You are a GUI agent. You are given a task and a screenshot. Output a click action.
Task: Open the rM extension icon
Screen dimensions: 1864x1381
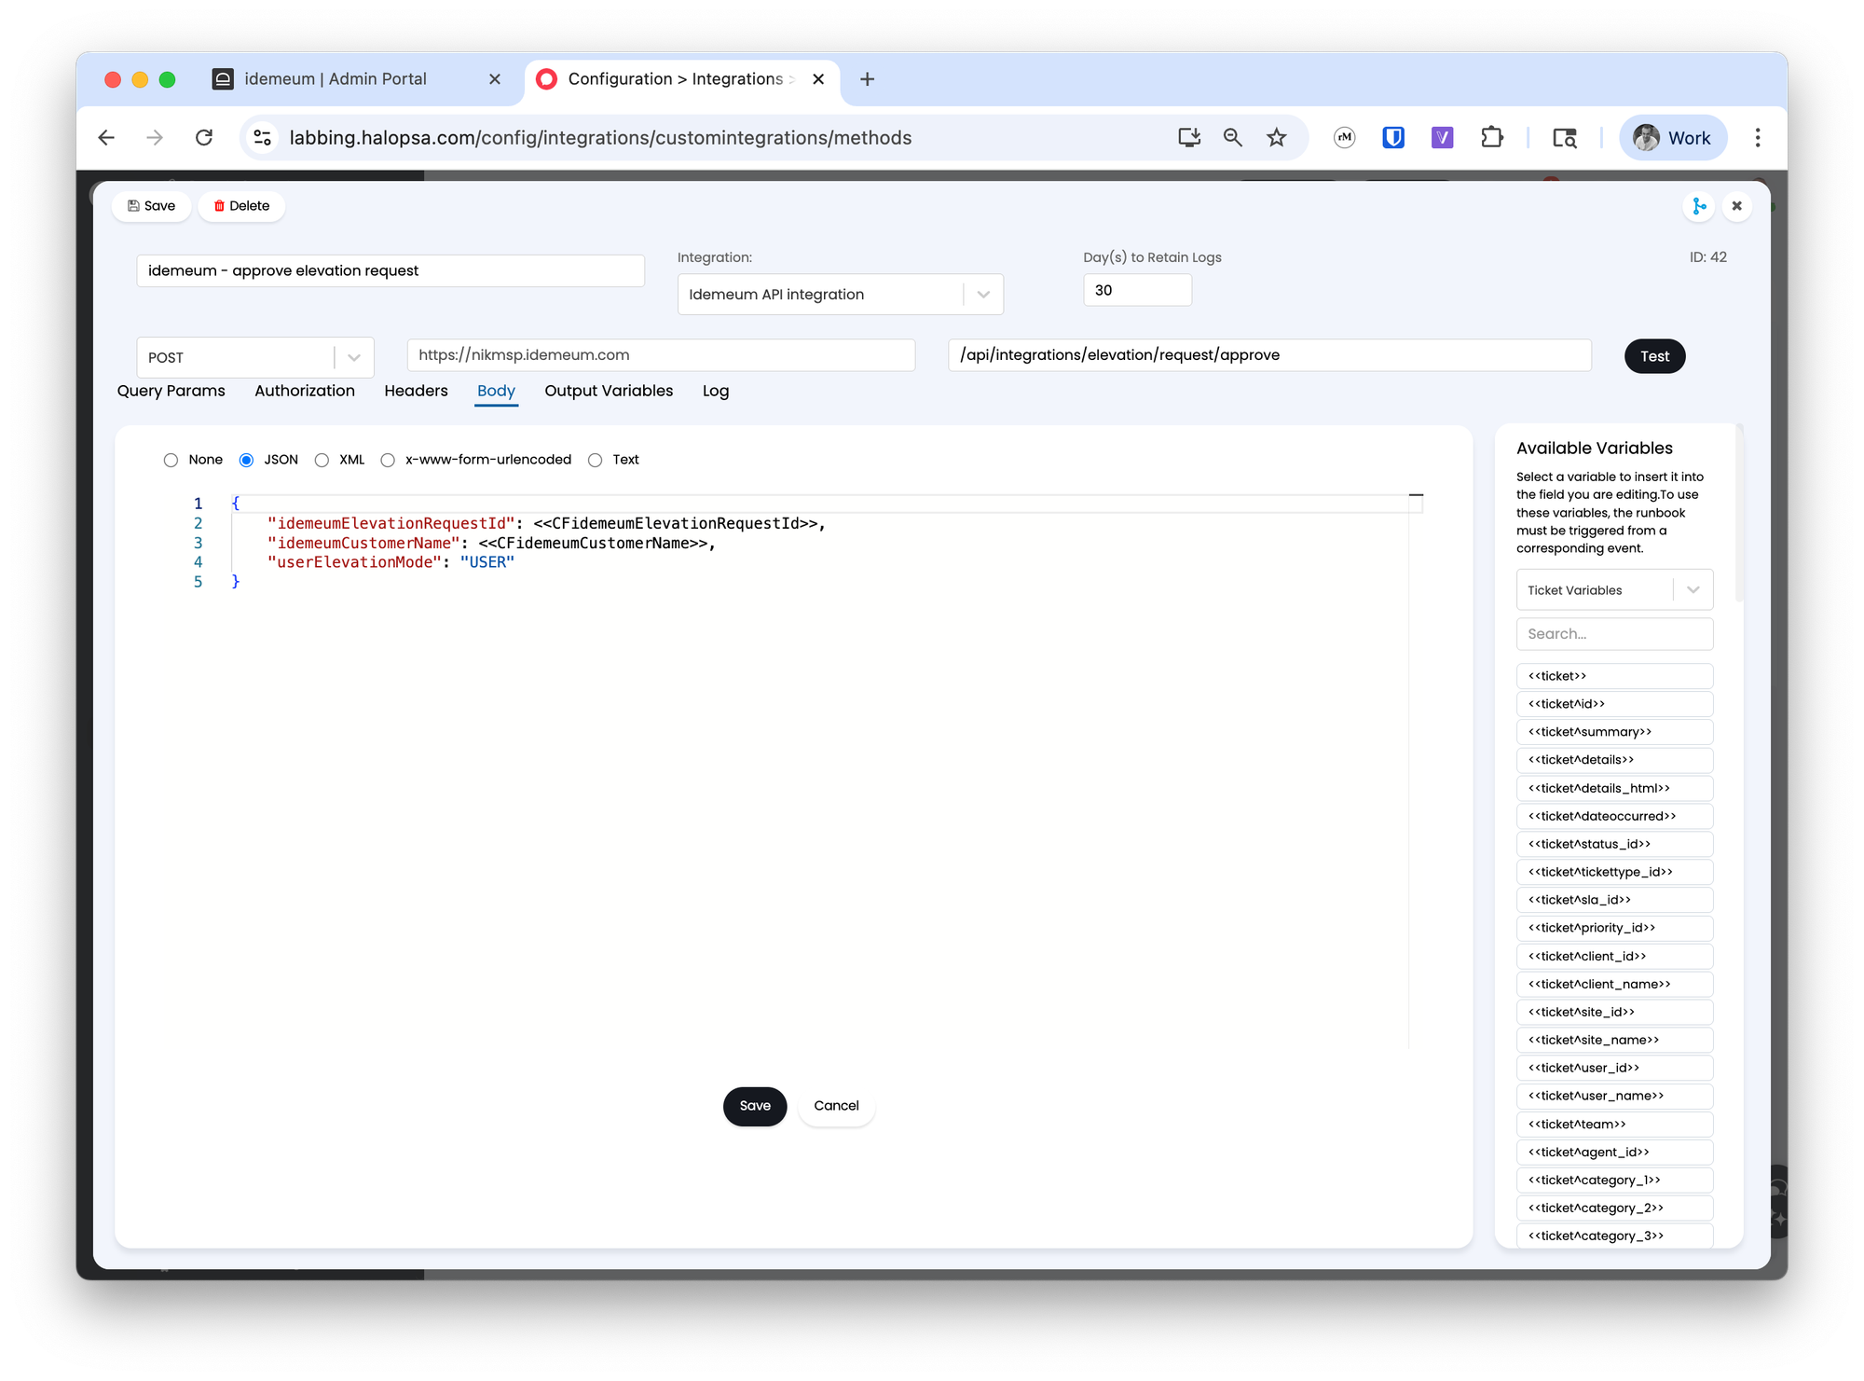(1344, 138)
